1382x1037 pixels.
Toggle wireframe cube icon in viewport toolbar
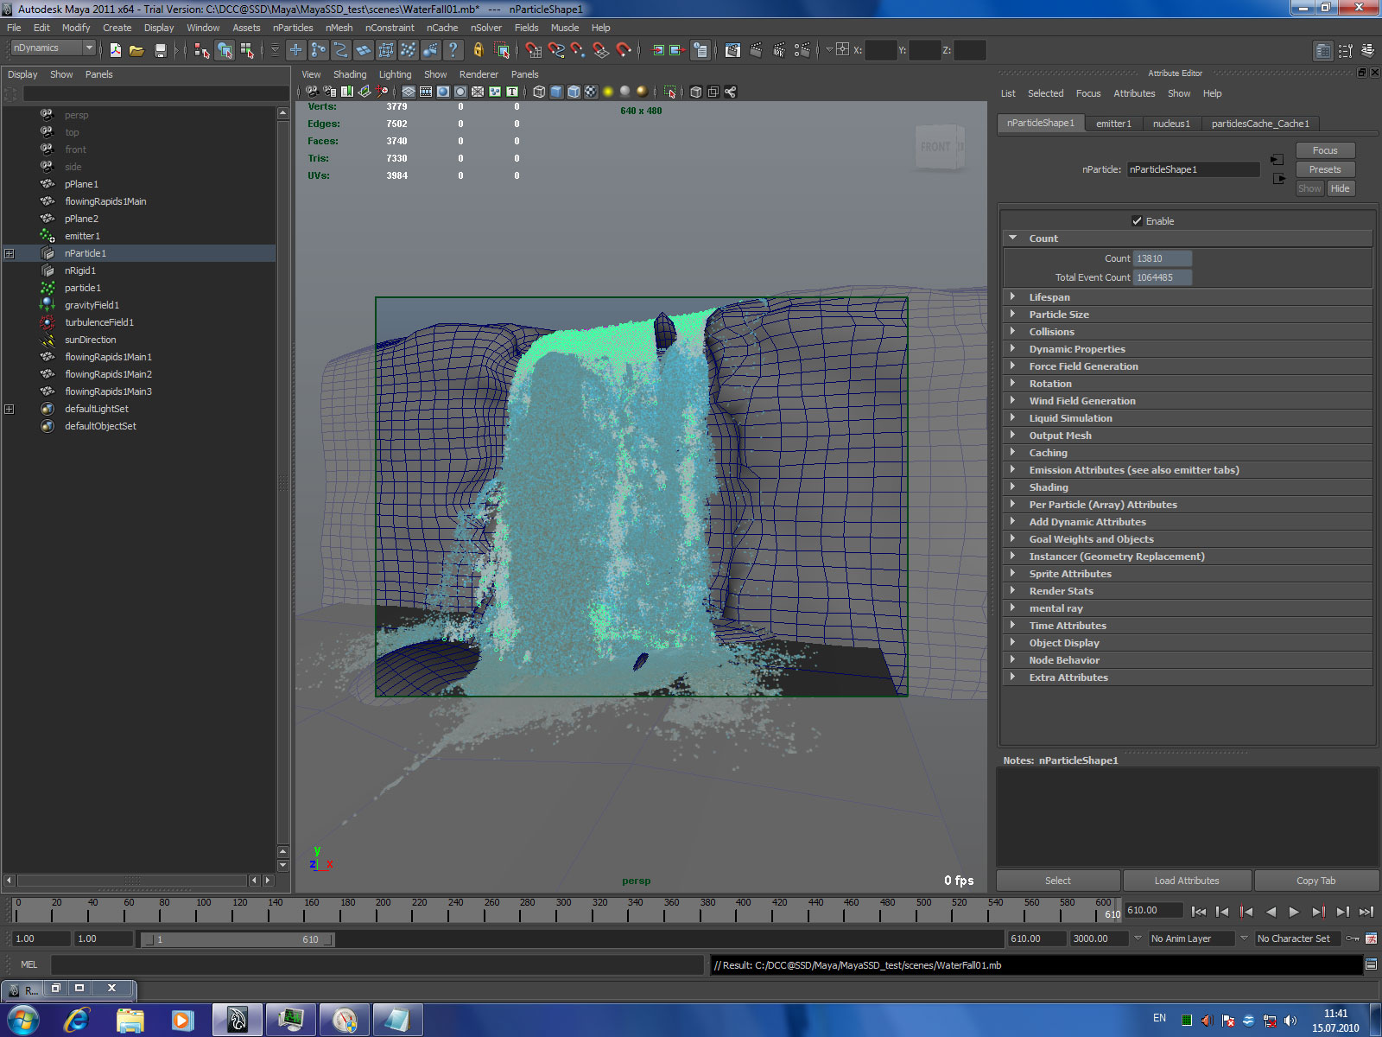click(539, 92)
